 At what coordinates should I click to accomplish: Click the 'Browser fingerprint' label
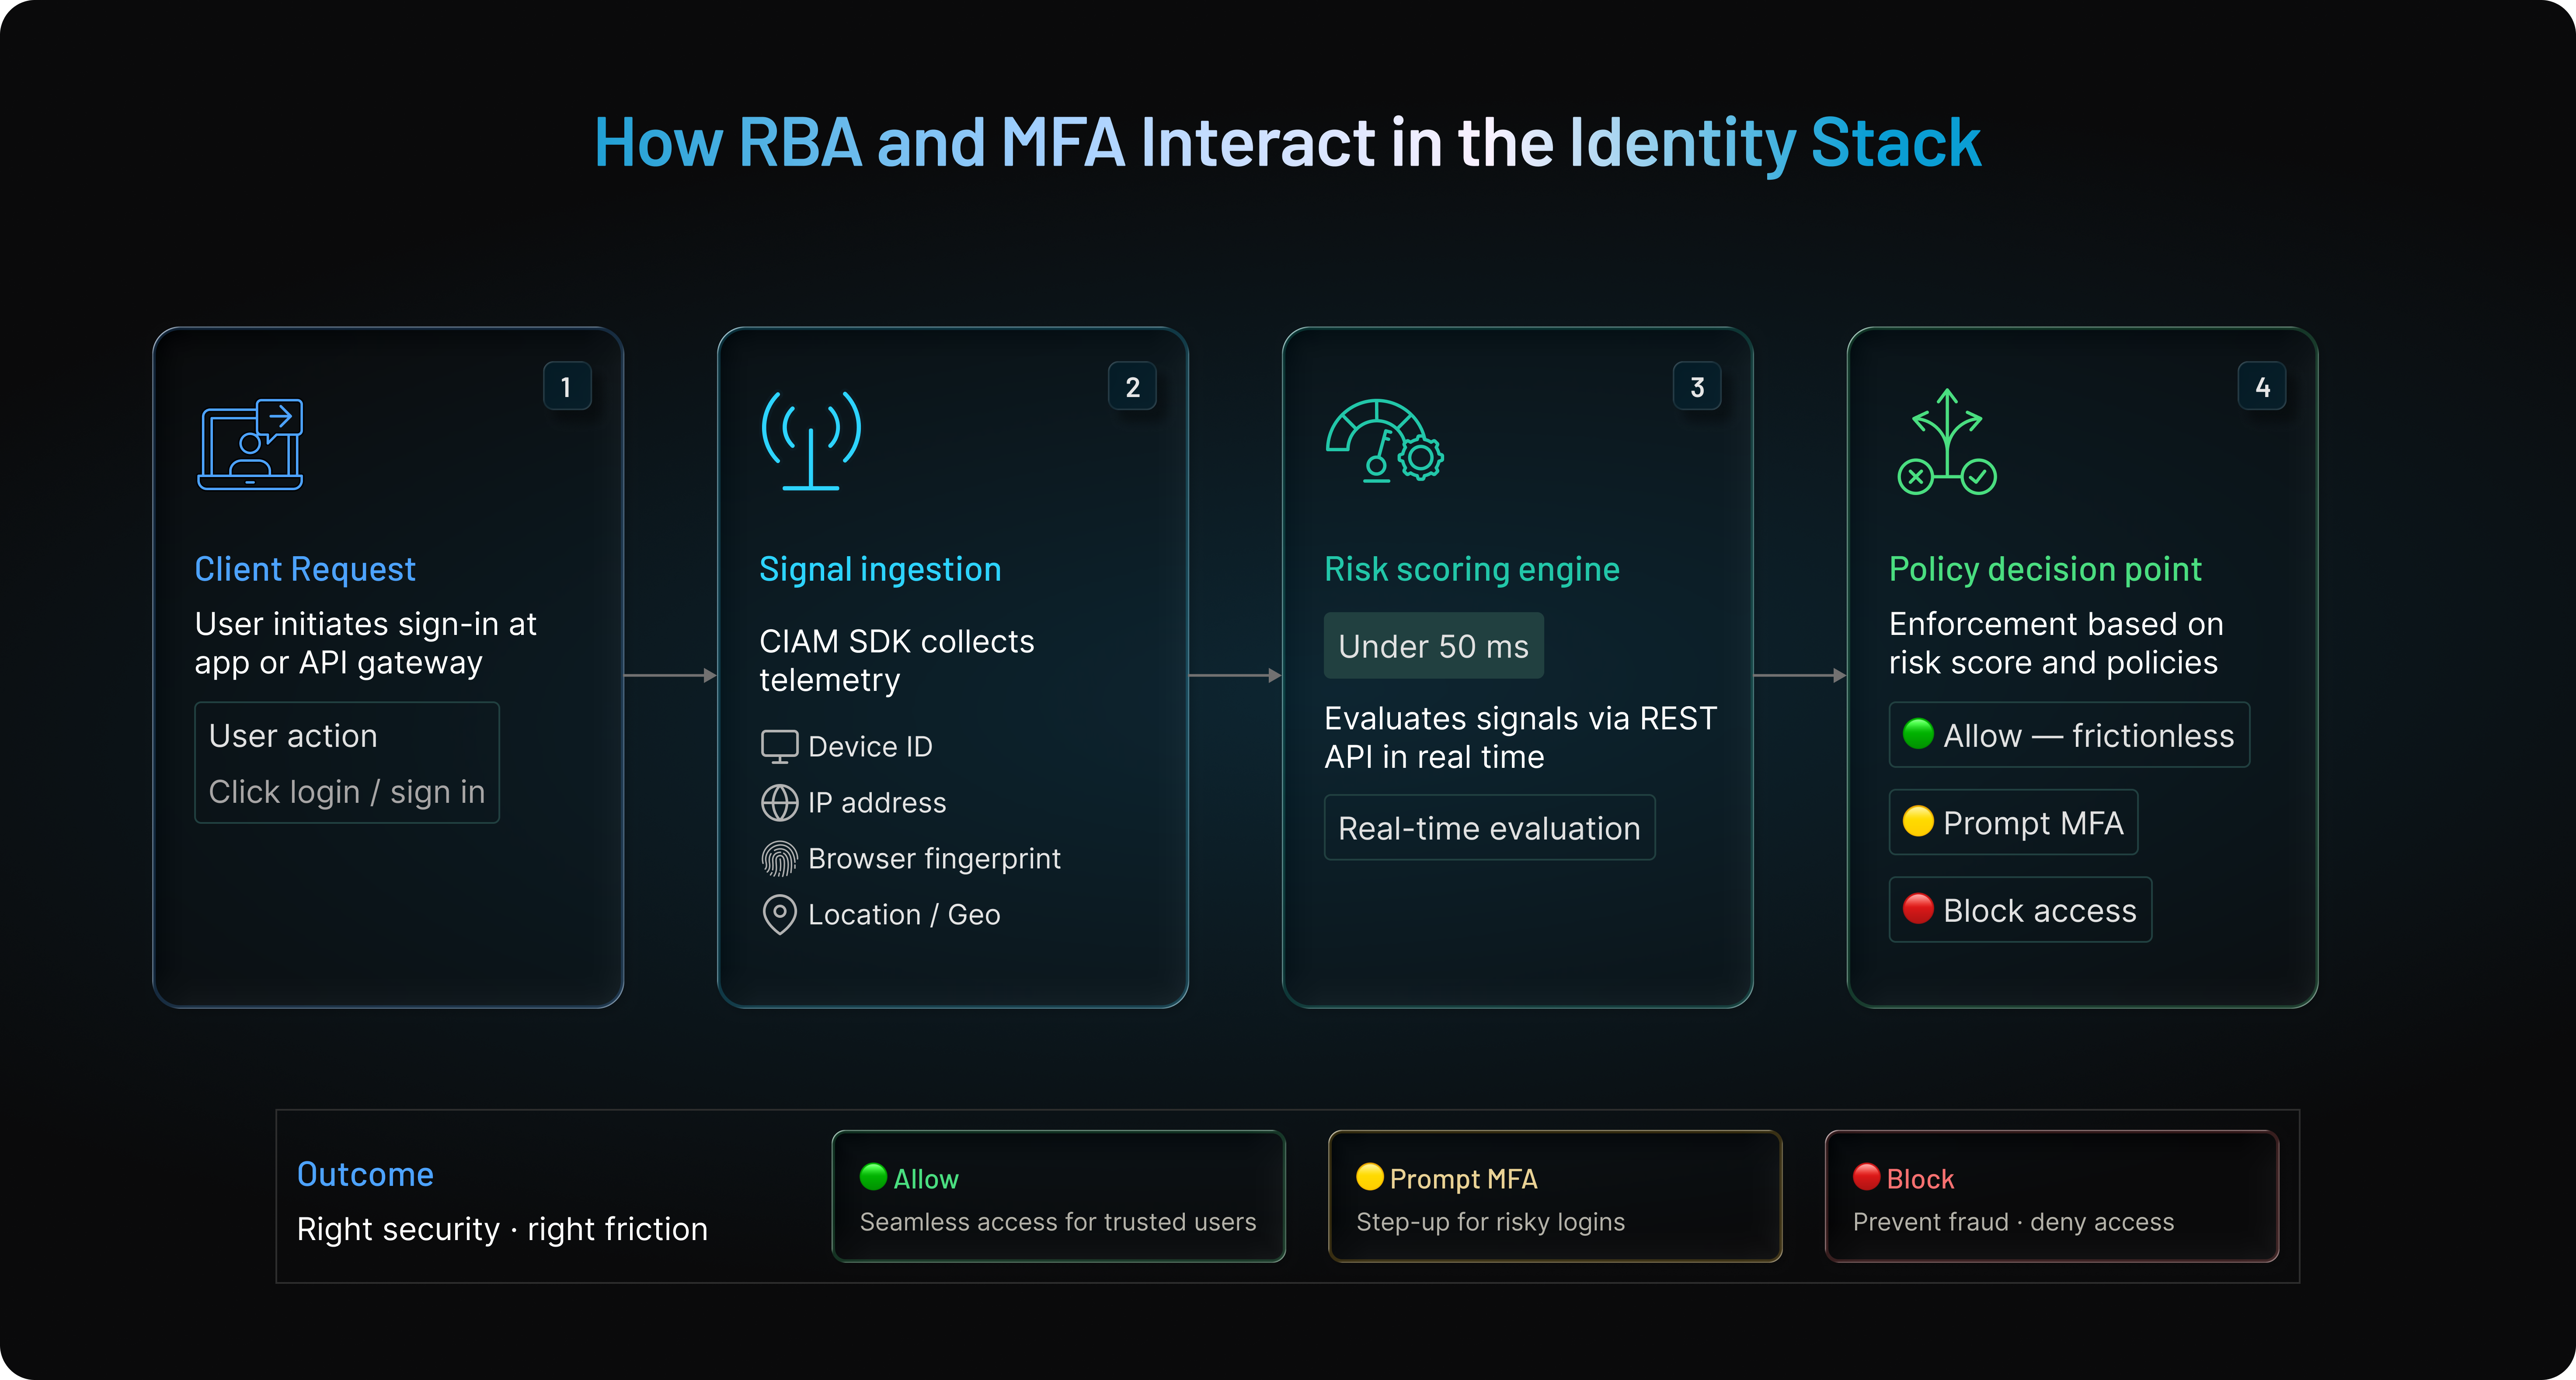point(934,858)
